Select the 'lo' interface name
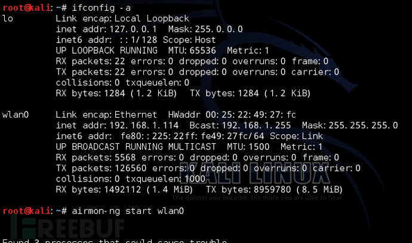 tap(7, 19)
